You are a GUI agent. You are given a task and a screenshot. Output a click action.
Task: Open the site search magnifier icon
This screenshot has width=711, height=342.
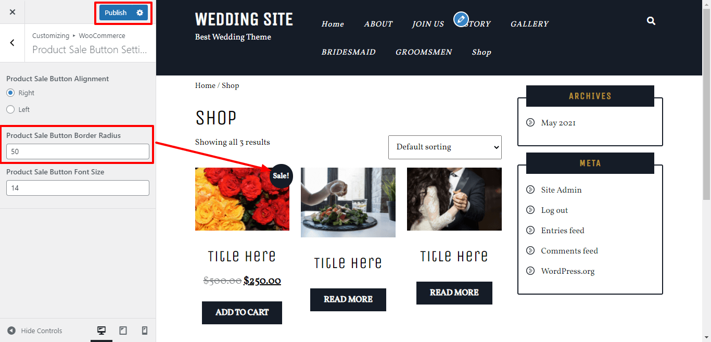point(651,21)
